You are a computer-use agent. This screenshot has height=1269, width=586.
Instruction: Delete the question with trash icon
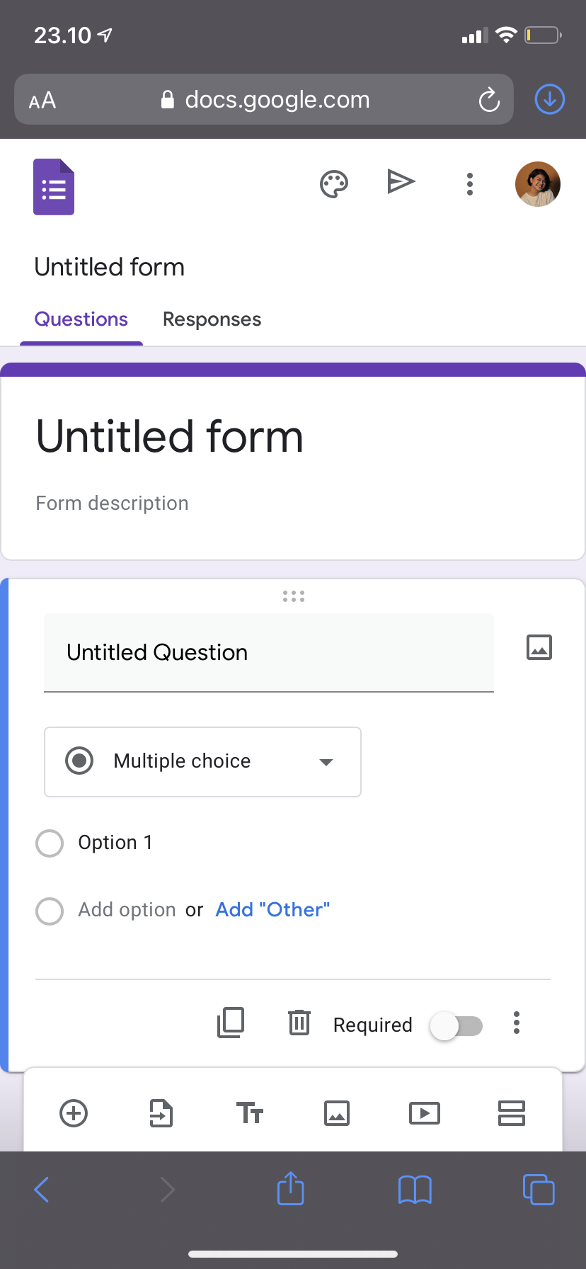click(x=299, y=1023)
